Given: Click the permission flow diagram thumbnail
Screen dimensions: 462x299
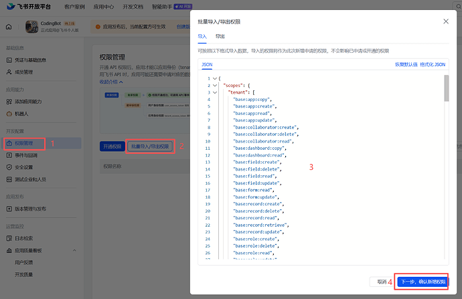Looking at the screenshot, I should [x=145, y=111].
